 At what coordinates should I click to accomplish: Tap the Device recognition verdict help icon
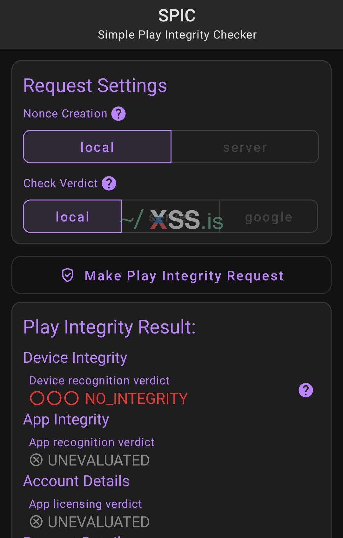pos(306,390)
